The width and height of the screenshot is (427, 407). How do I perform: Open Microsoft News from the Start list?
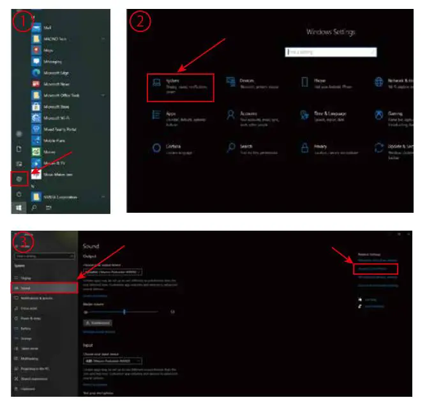50,84
